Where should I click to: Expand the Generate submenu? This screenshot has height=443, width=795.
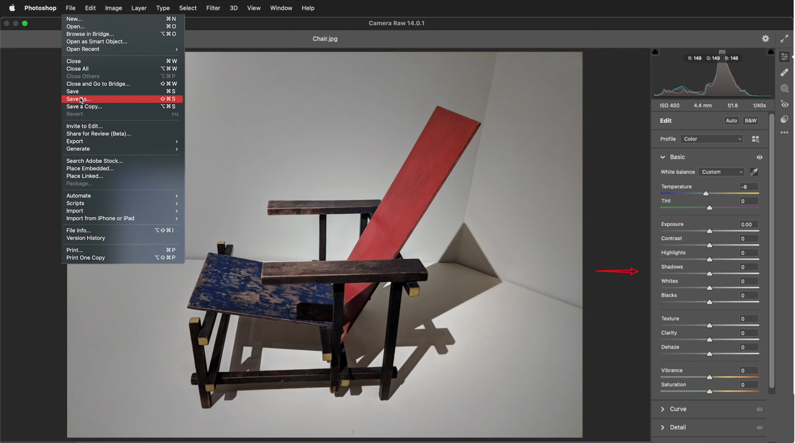(x=122, y=149)
